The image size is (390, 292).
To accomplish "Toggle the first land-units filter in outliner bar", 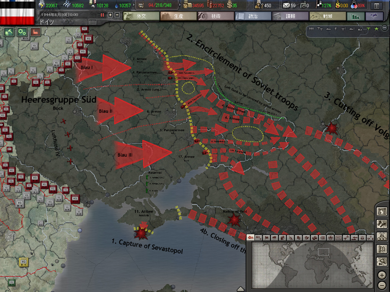I will 312,29.
